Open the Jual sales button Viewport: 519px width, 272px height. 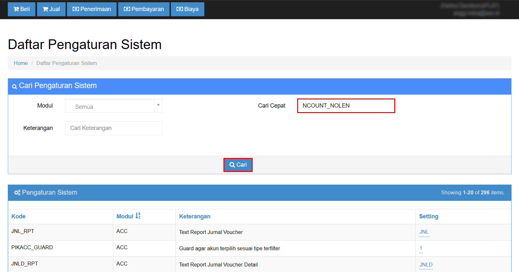click(x=51, y=9)
